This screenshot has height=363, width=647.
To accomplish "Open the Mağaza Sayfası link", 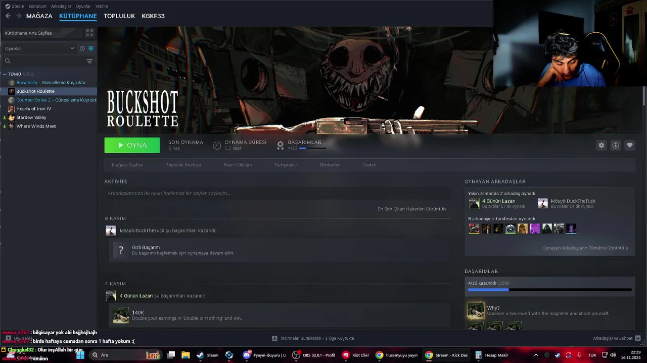I will point(127,165).
